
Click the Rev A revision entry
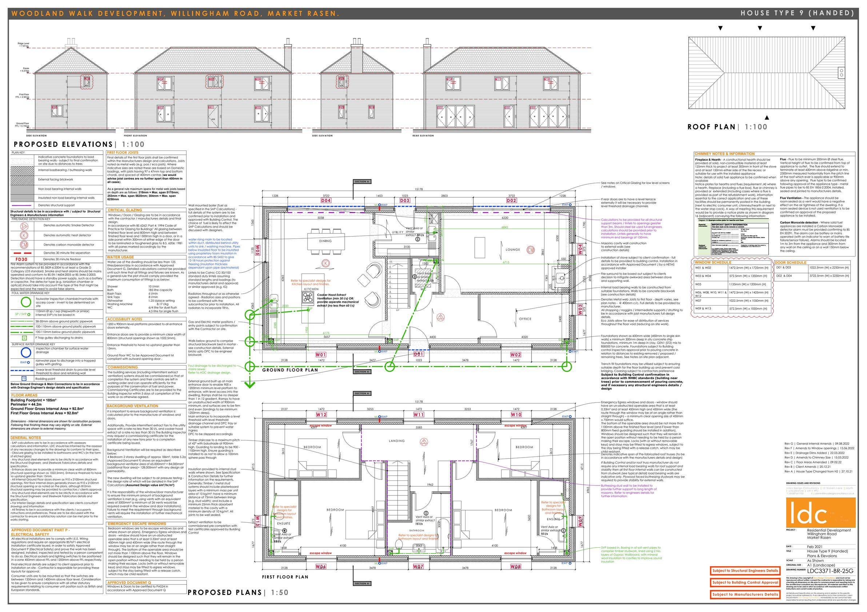coord(819,471)
